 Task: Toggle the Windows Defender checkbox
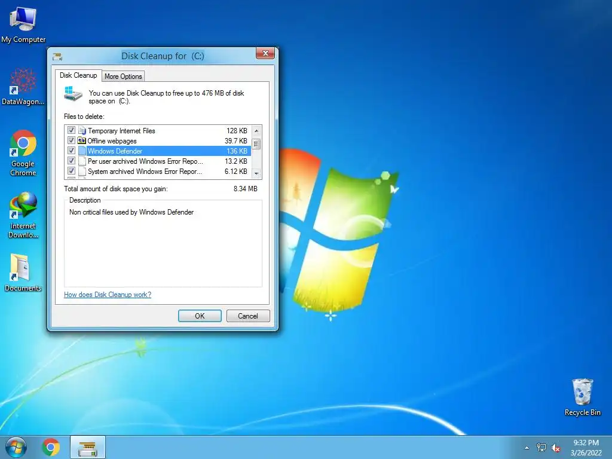(x=71, y=151)
